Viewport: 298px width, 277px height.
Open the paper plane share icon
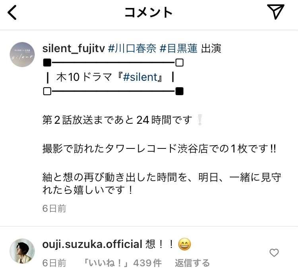pyautogui.click(x=276, y=12)
